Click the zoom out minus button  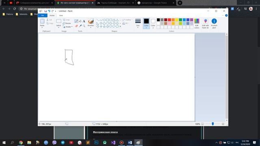(x=202, y=124)
